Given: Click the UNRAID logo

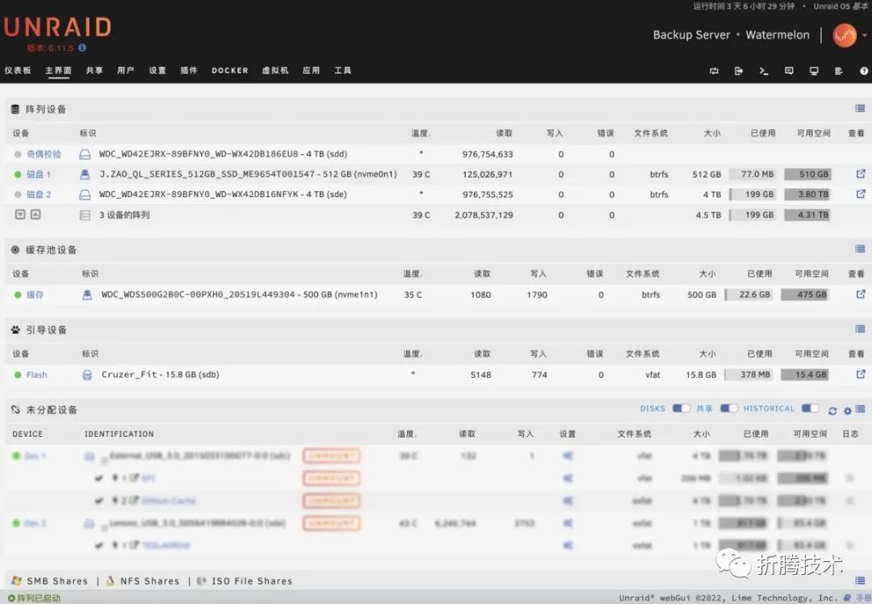Looking at the screenshot, I should point(58,27).
